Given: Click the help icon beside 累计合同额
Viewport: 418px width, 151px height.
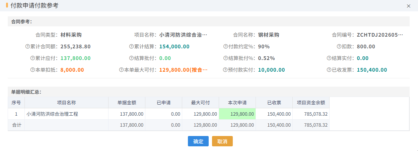Looking at the screenshot, I should click(28, 47).
